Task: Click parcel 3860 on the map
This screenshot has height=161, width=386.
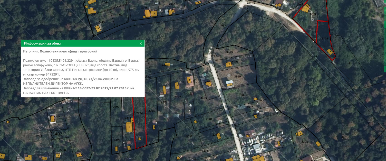Action: [237, 77]
